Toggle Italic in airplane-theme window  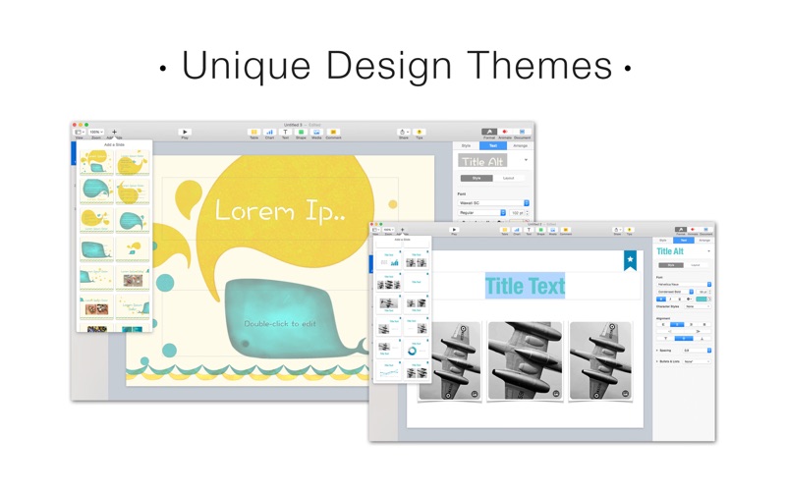[671, 300]
